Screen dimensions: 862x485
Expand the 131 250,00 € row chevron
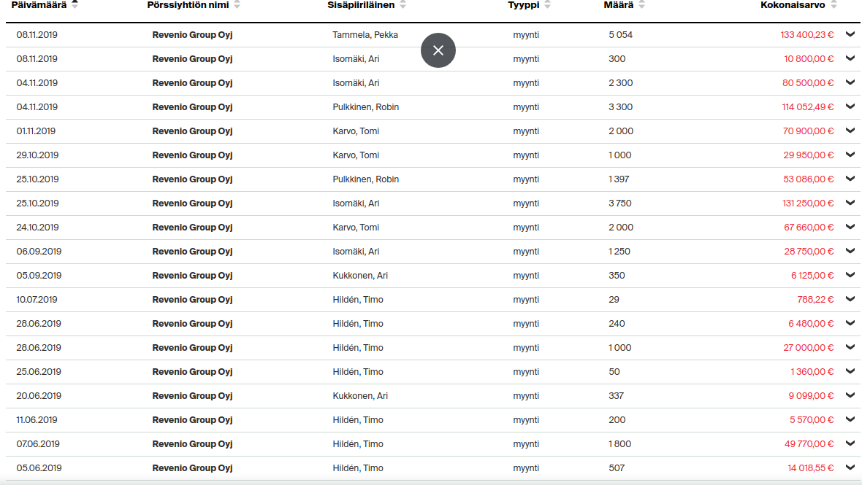[x=850, y=203]
